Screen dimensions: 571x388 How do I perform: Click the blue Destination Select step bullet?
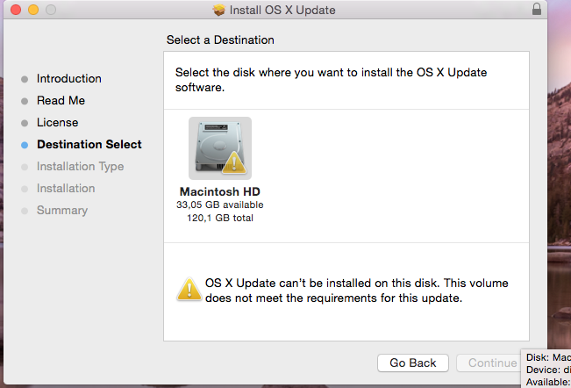click(25, 145)
